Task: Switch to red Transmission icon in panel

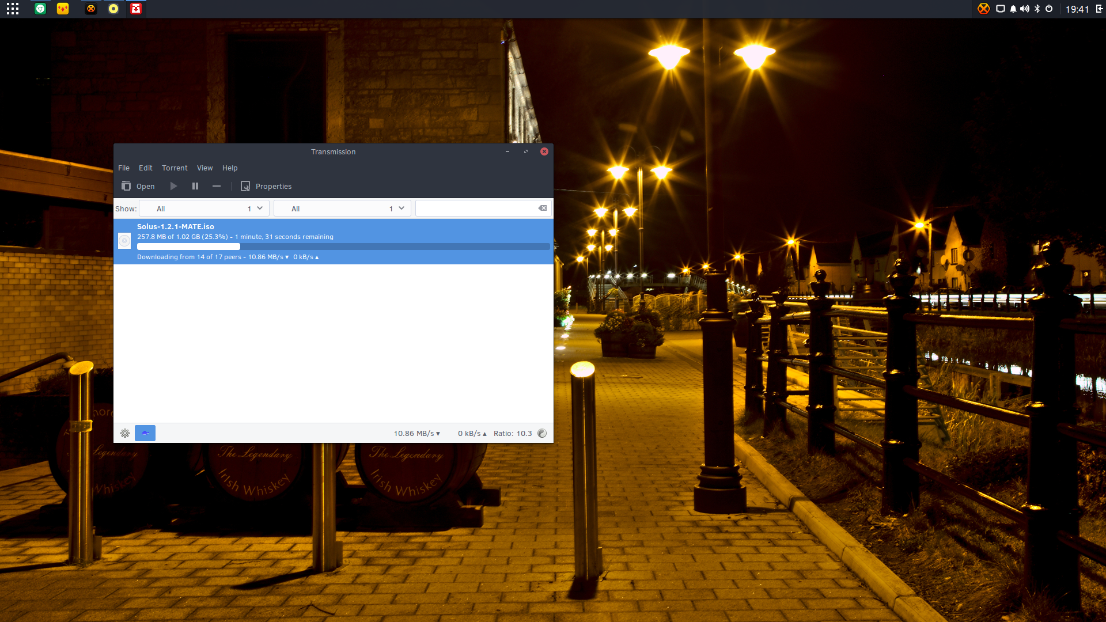Action: click(x=136, y=9)
